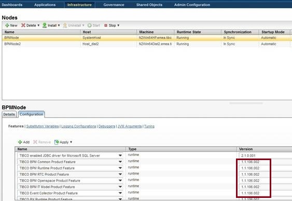Viewport: 292px width, 201px height.
Task: Click the Install download icon
Action: tap(45, 25)
